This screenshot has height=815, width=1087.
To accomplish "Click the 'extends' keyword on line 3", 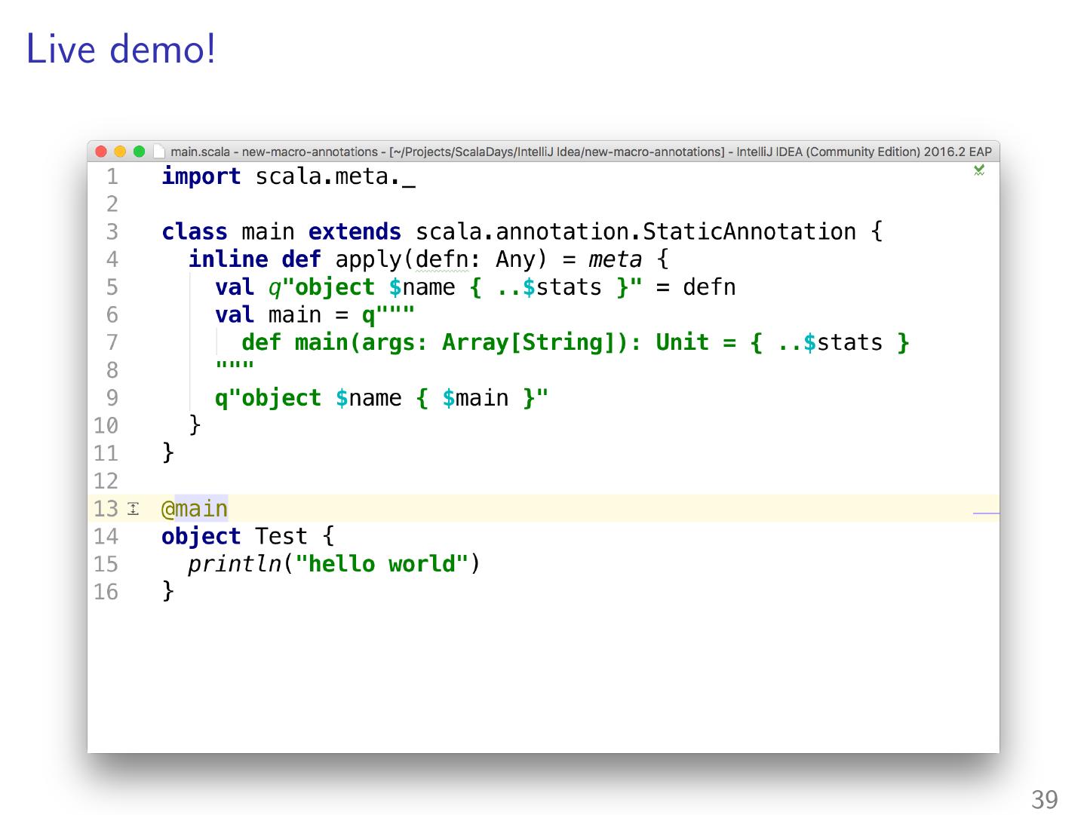I will tap(355, 231).
